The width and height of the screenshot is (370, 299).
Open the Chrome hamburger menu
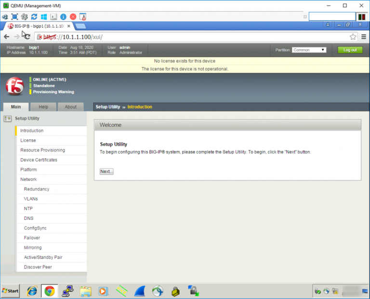364,37
